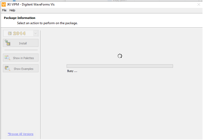
Task: Open the Help menu
Action: [12, 10]
